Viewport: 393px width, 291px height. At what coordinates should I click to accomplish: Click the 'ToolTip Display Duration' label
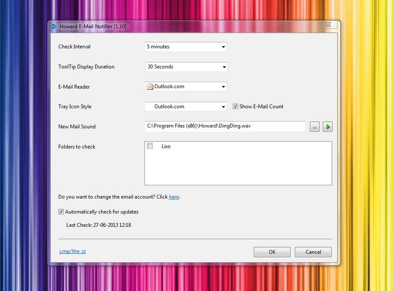tap(86, 67)
